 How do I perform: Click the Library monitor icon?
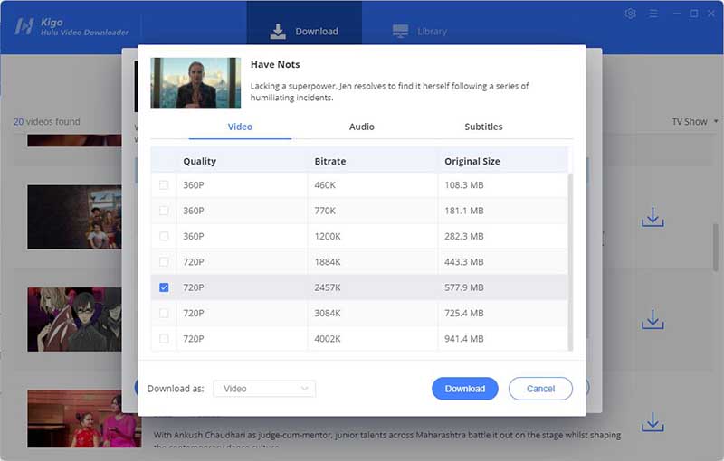tap(400, 31)
